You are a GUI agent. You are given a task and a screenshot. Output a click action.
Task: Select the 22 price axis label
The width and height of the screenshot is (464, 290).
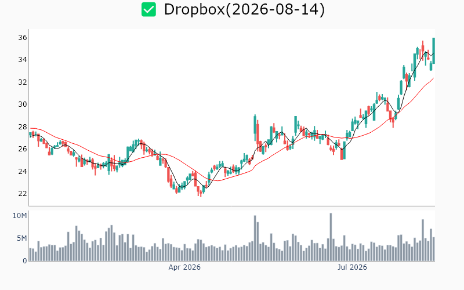23,194
